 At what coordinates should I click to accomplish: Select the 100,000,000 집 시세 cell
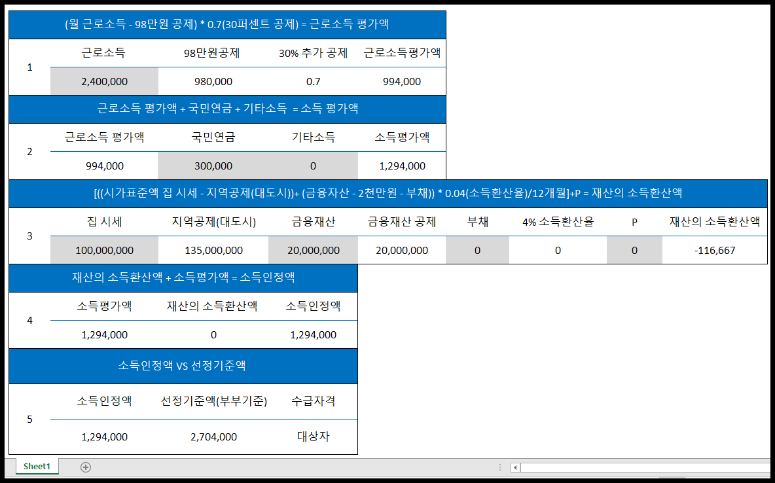pos(104,251)
